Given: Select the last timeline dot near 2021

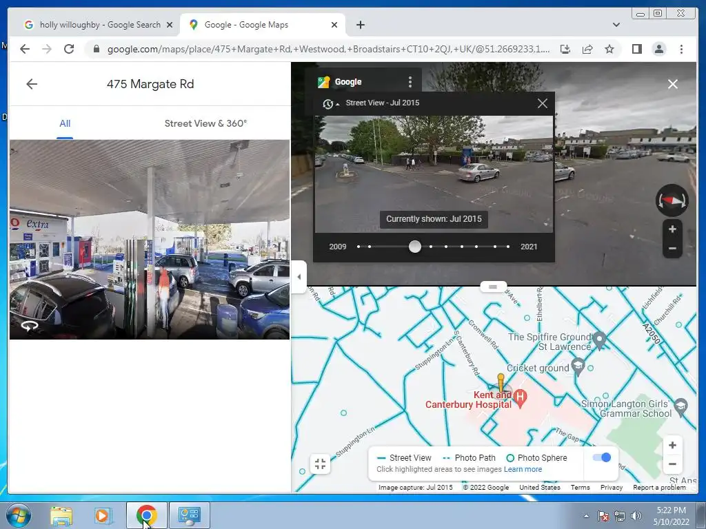Looking at the screenshot, I should click(x=508, y=247).
